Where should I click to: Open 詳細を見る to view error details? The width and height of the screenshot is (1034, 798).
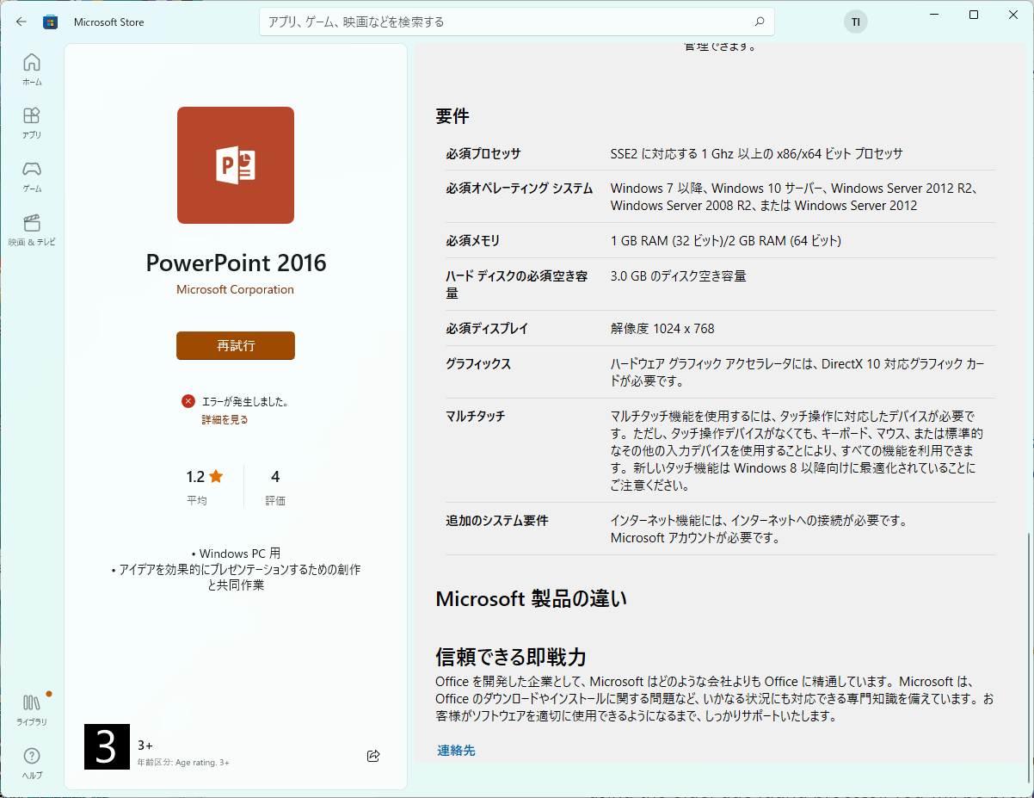pyautogui.click(x=225, y=419)
